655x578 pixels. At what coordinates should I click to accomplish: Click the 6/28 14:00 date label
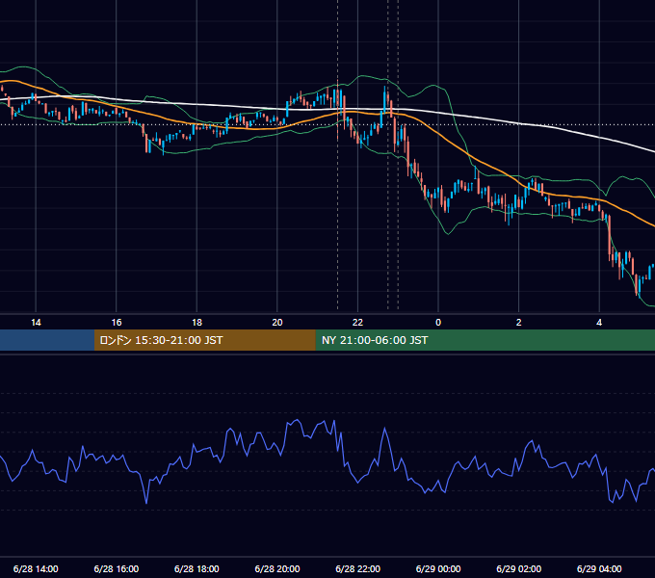click(x=36, y=568)
